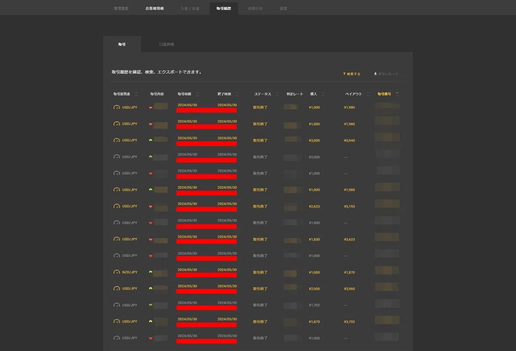Click the gauge icon on the NZD/JPY row
The image size is (516, 351).
[x=117, y=272]
